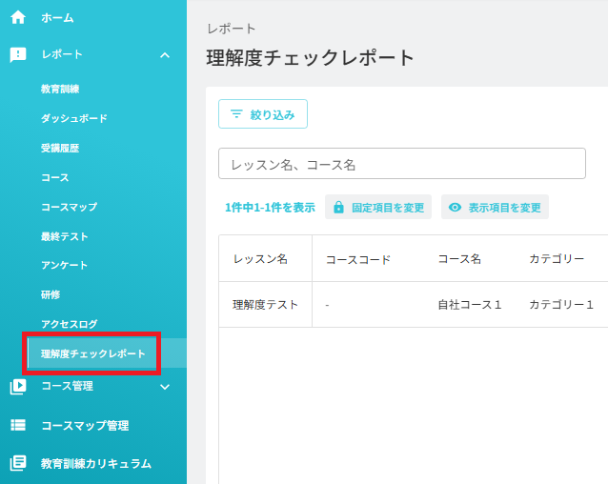Open コース管理 label in sidebar
Screen dimensions: 608x484
click(67, 386)
